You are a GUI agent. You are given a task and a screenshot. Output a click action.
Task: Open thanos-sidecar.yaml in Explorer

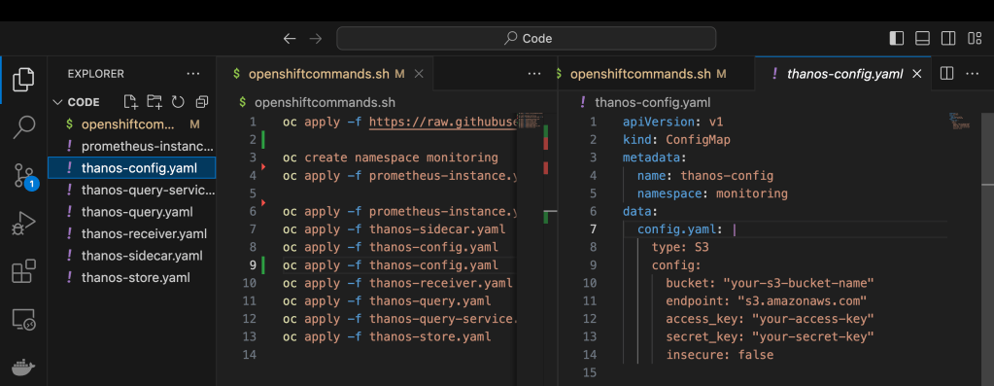pos(132,256)
